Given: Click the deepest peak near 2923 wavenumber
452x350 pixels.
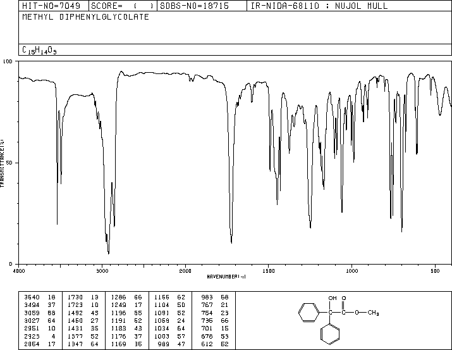Looking at the screenshot, I should point(108,253).
